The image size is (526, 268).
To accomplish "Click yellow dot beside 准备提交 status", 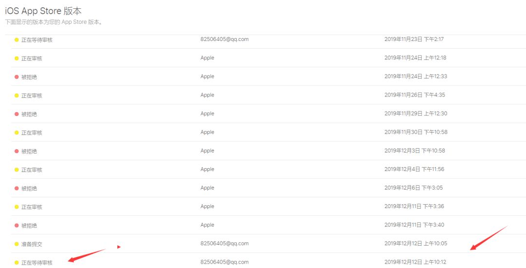I will coord(17,244).
